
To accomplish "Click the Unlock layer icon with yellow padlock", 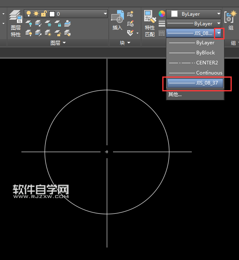I will [x=58, y=33].
